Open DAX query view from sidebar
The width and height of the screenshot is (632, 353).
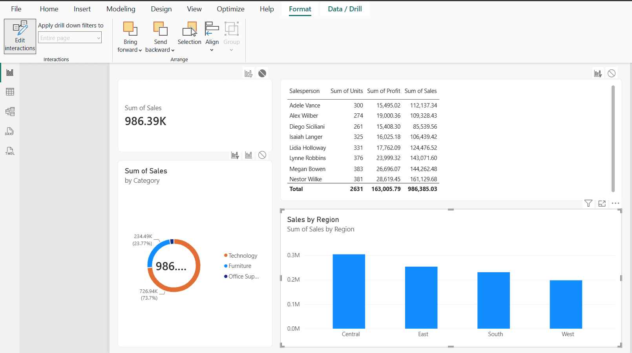tap(10, 131)
